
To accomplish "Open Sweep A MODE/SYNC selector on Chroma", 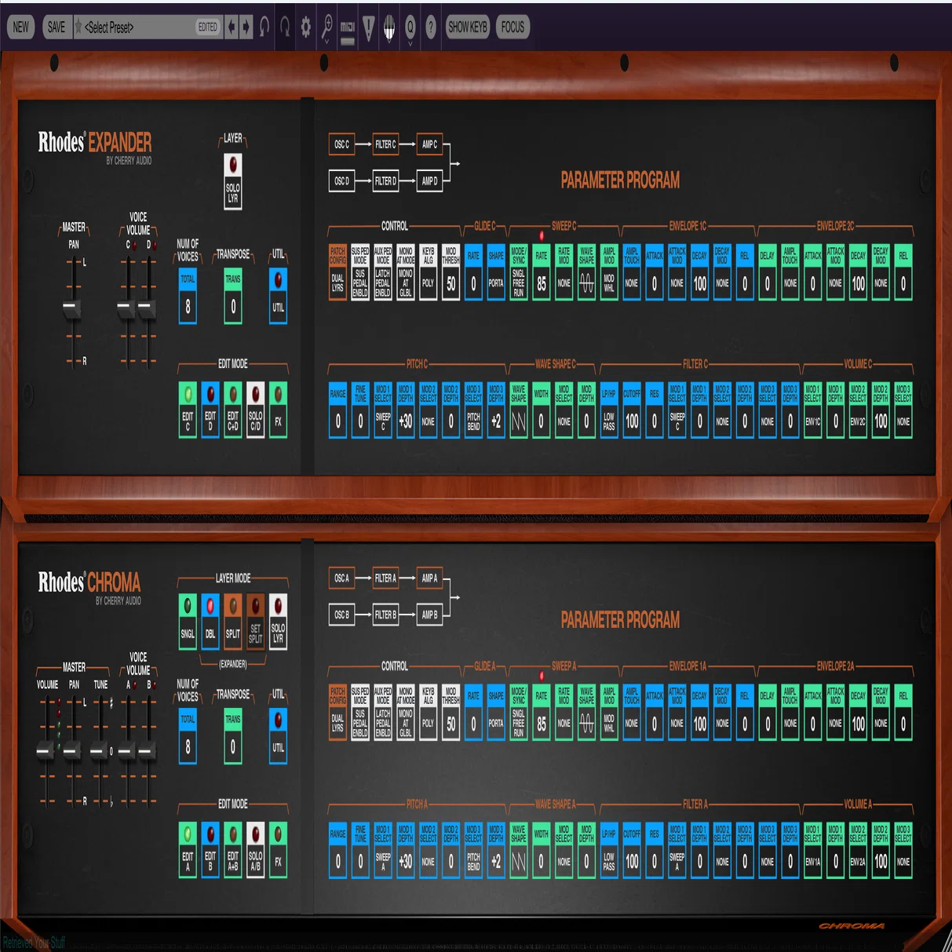I will coord(519,712).
